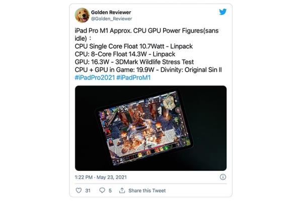This screenshot has height=201, width=302.
Task: Open the 1:22 PM May 23, 2021 timestamp
Action: click(101, 177)
